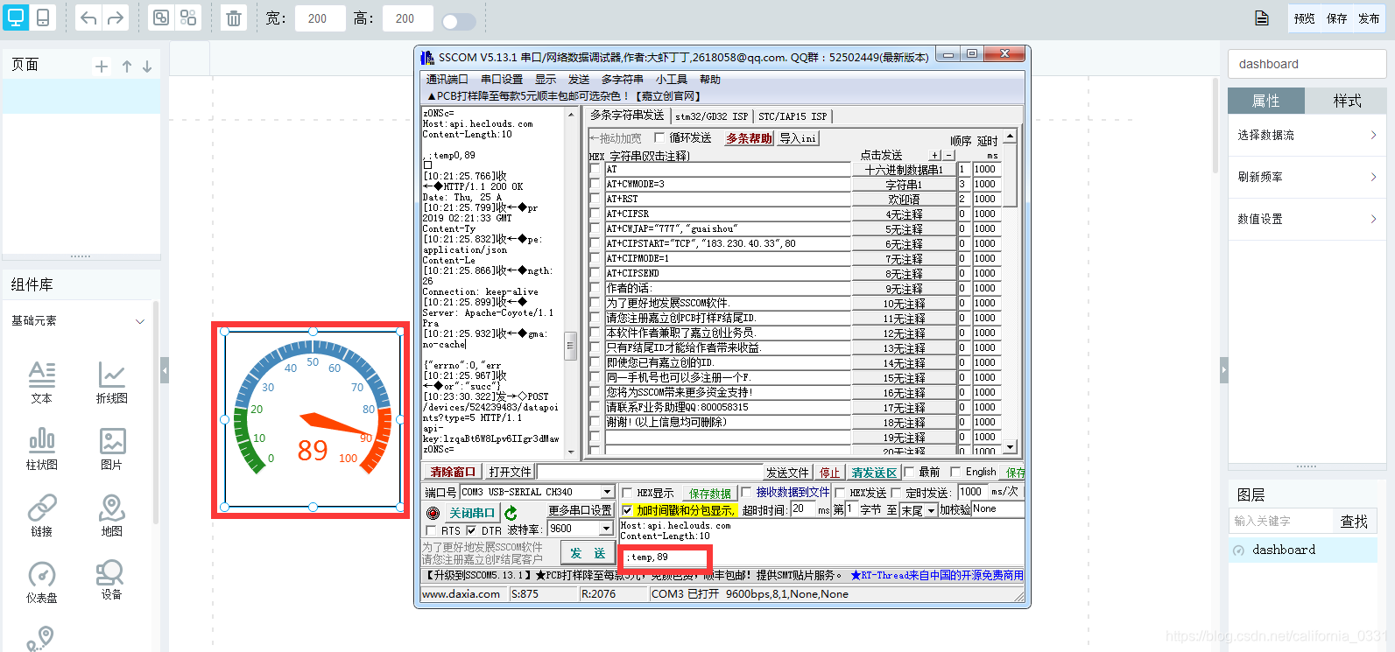Select the 折线图 line chart component

[x=112, y=382]
